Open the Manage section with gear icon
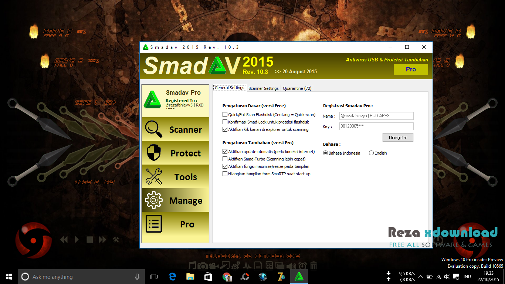Viewport: 505px width, 284px height. click(176, 200)
